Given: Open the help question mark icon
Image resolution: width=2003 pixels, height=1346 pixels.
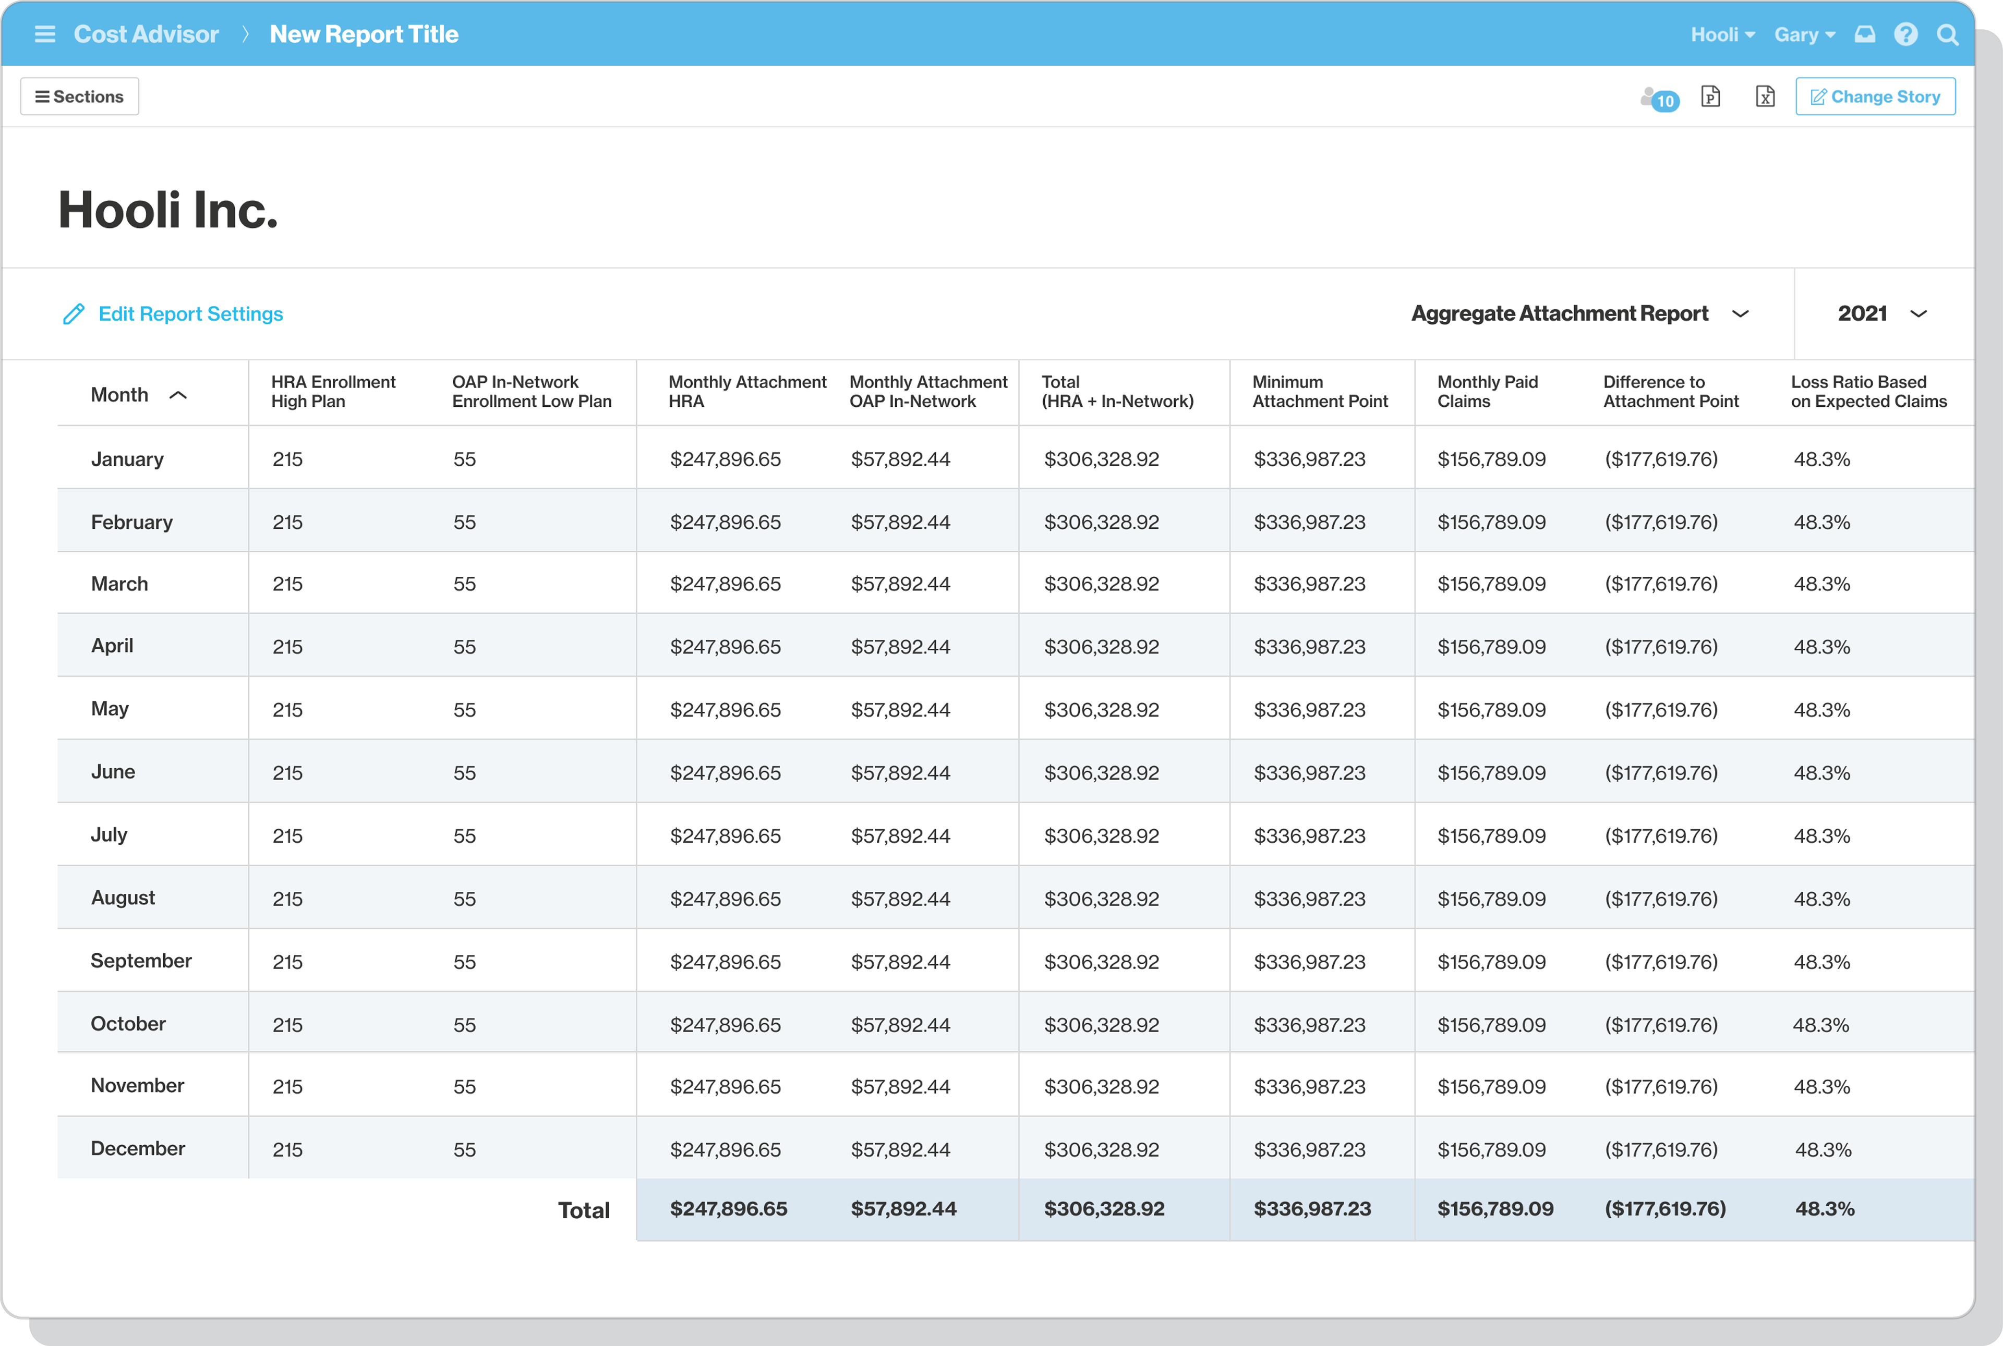Looking at the screenshot, I should [x=1905, y=34].
